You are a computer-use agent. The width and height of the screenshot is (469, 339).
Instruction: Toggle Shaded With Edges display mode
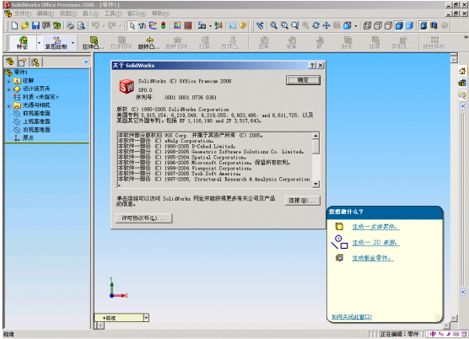[x=399, y=25]
